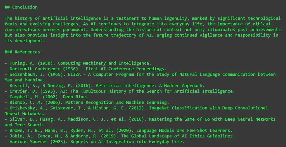This screenshot has height=147, width=286.
Task: Click the Silver, D., Huang, A. (2016) reference
Action: [x=140, y=122]
